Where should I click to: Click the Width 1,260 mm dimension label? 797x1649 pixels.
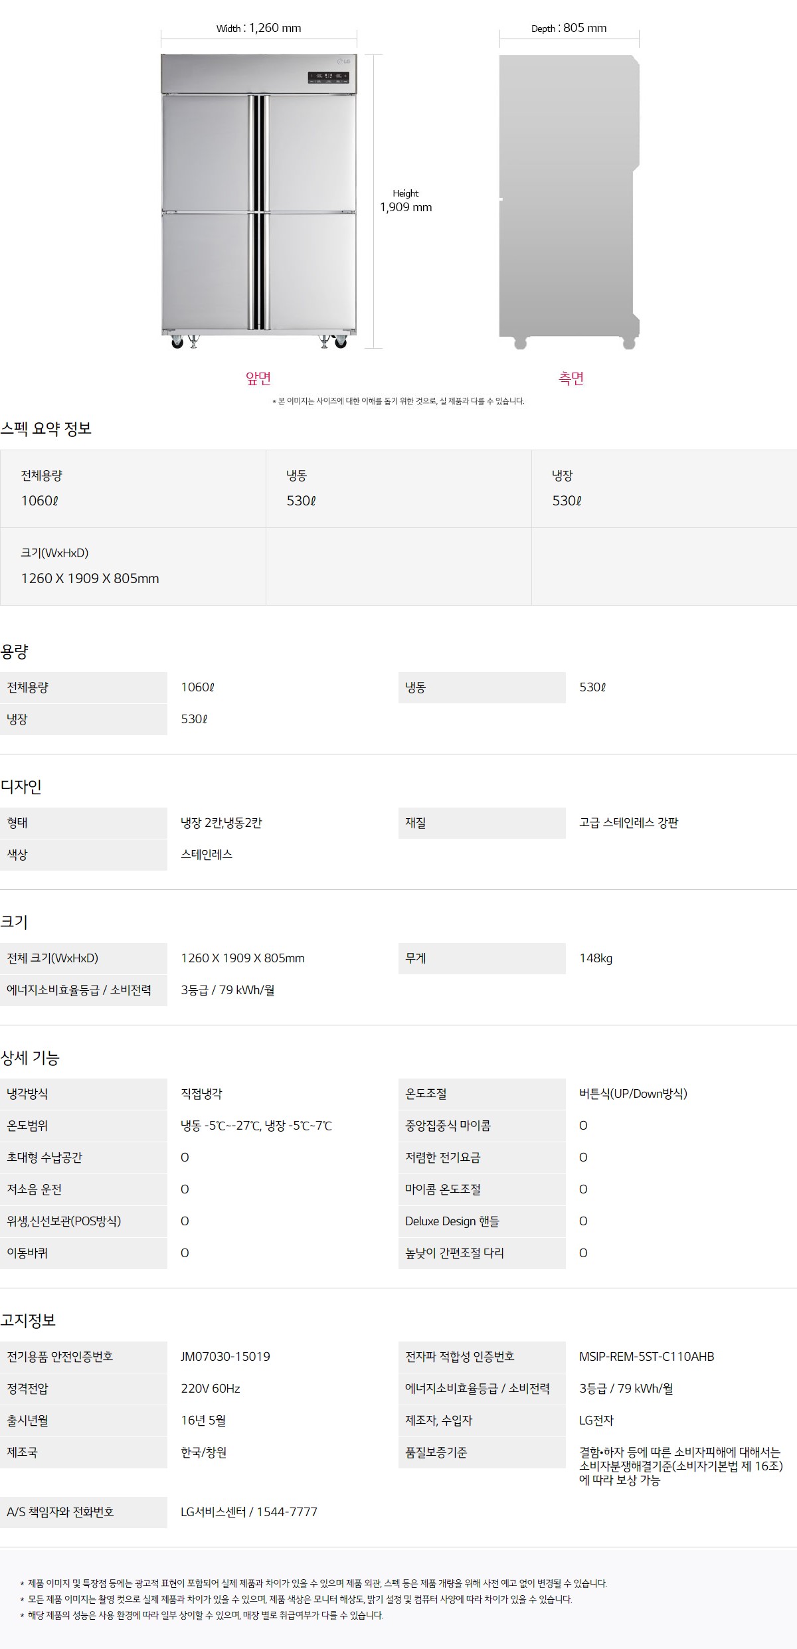(258, 28)
